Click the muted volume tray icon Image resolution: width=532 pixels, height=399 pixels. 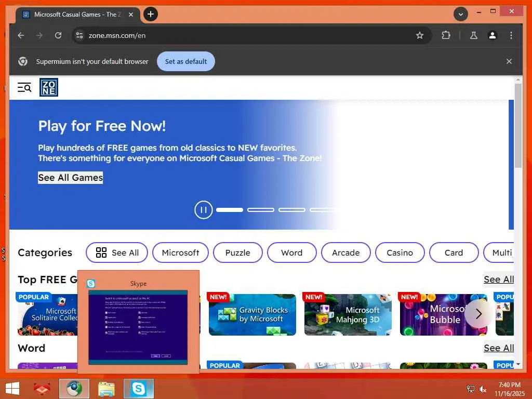[x=483, y=389]
